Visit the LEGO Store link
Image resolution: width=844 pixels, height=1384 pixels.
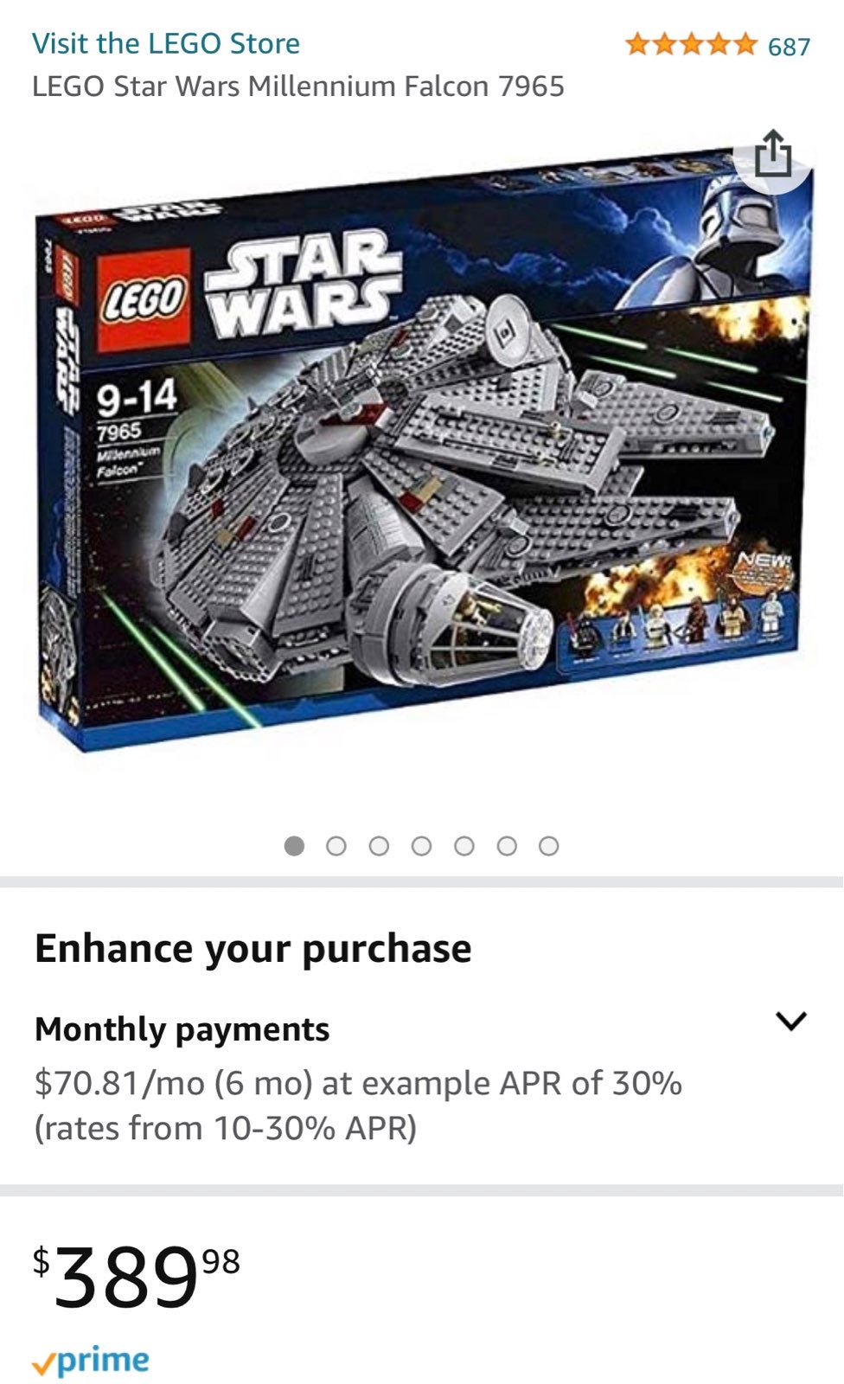click(x=166, y=43)
